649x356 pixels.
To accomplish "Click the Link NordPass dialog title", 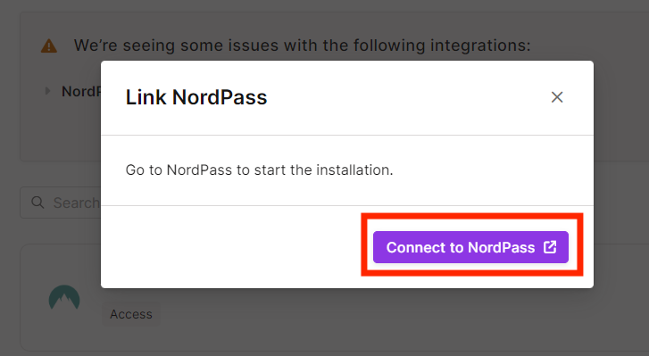I will coord(196,97).
